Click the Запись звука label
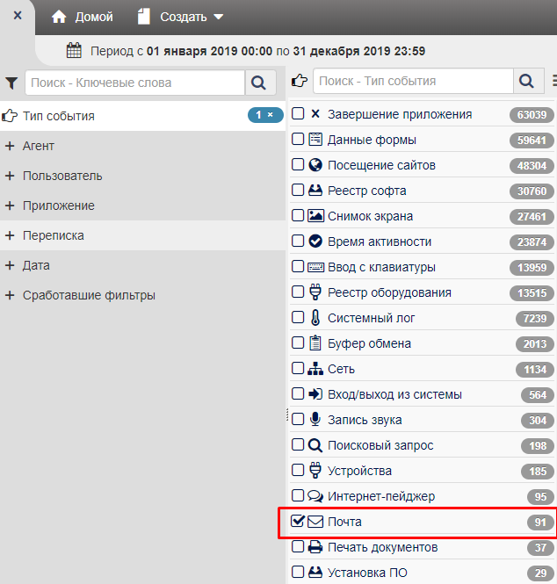 point(365,420)
